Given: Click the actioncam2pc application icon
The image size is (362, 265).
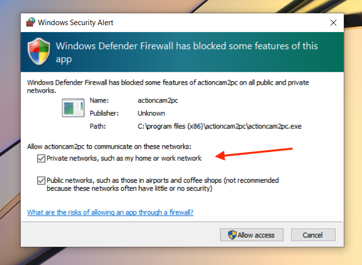Looking at the screenshot, I should point(73,107).
